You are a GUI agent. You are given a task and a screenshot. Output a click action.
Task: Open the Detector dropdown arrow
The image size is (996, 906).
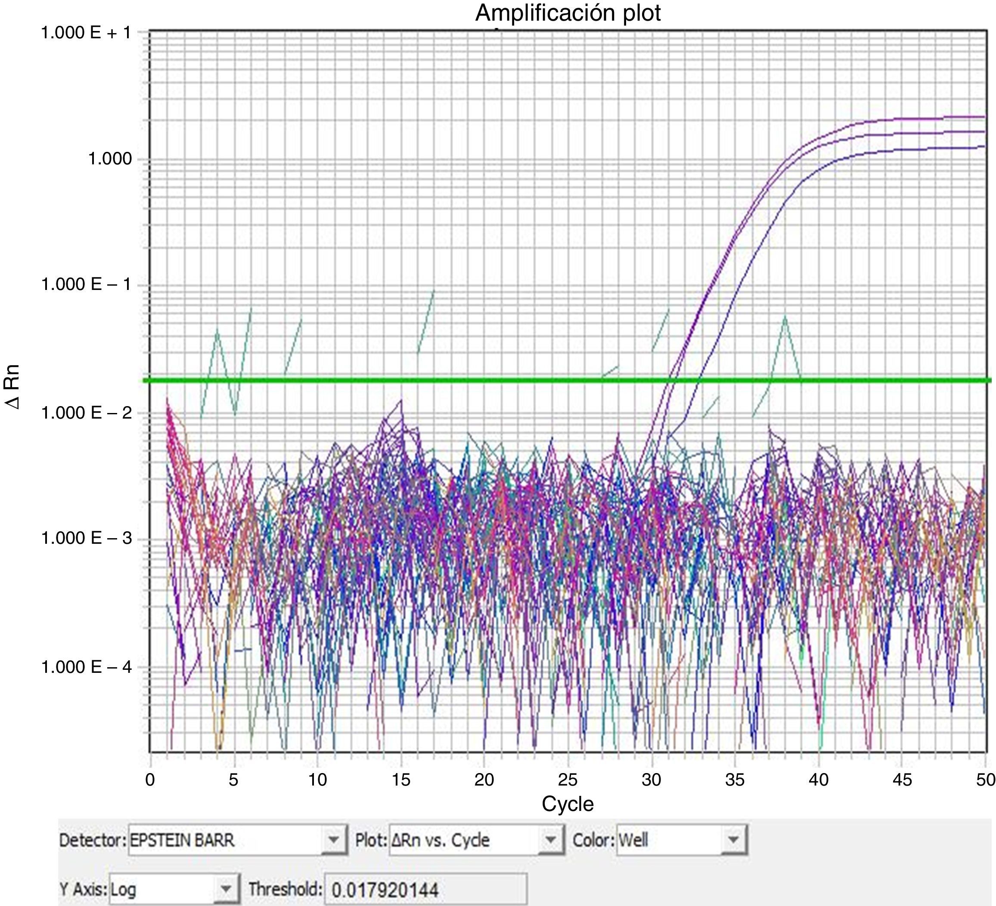334,840
